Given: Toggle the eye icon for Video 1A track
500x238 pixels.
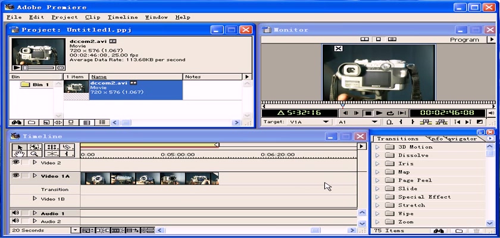Looking at the screenshot, I should tap(15, 176).
